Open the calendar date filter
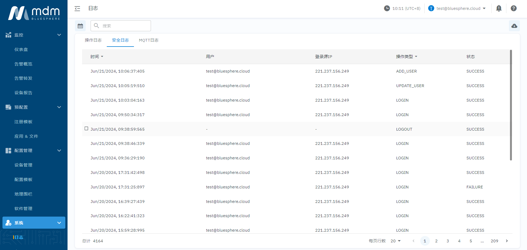Viewport: 527px width, 250px height. [80, 26]
